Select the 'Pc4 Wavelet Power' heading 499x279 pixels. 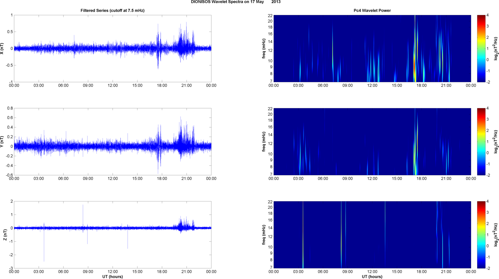click(x=372, y=10)
